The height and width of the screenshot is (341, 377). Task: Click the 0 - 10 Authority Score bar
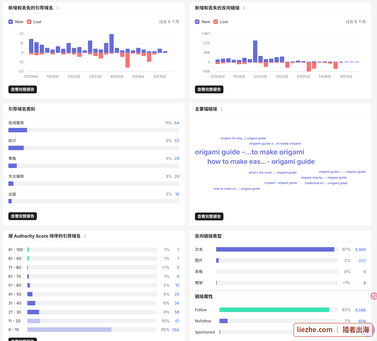point(92,330)
